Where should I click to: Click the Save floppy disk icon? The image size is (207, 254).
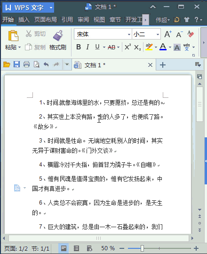tap(16, 64)
